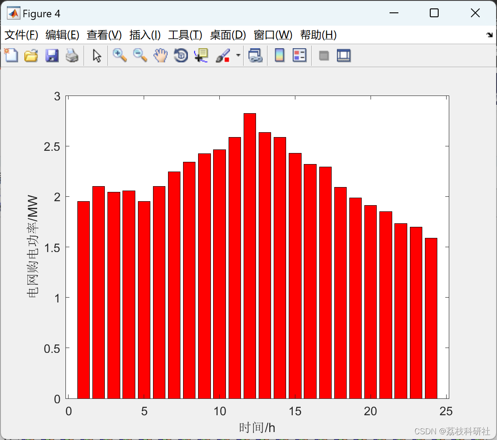Open the 查看(V) menu

pyautogui.click(x=104, y=35)
